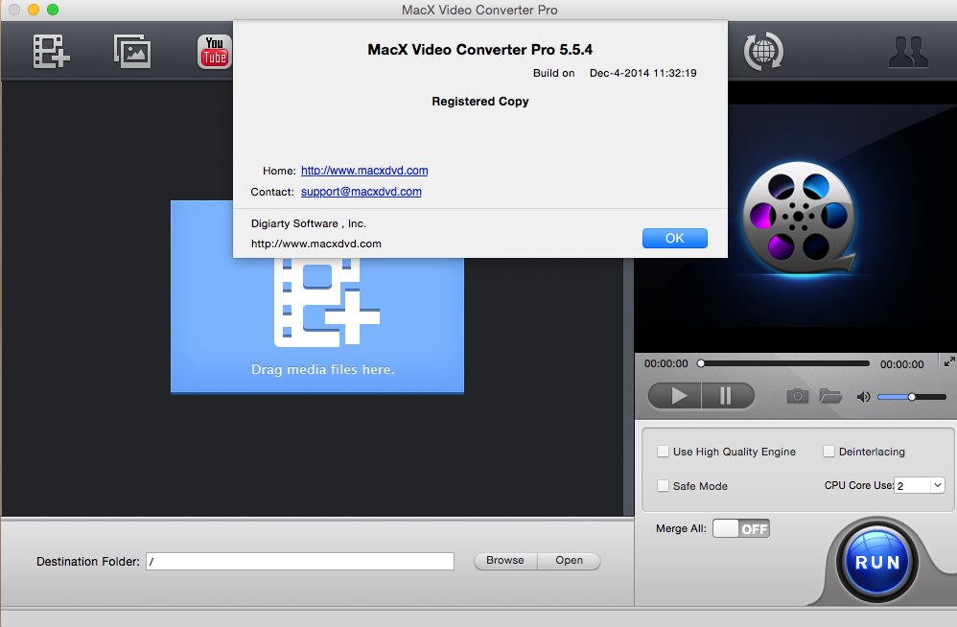Expand preview to fullscreen with arrows icon
This screenshot has width=957, height=627.
[949, 361]
